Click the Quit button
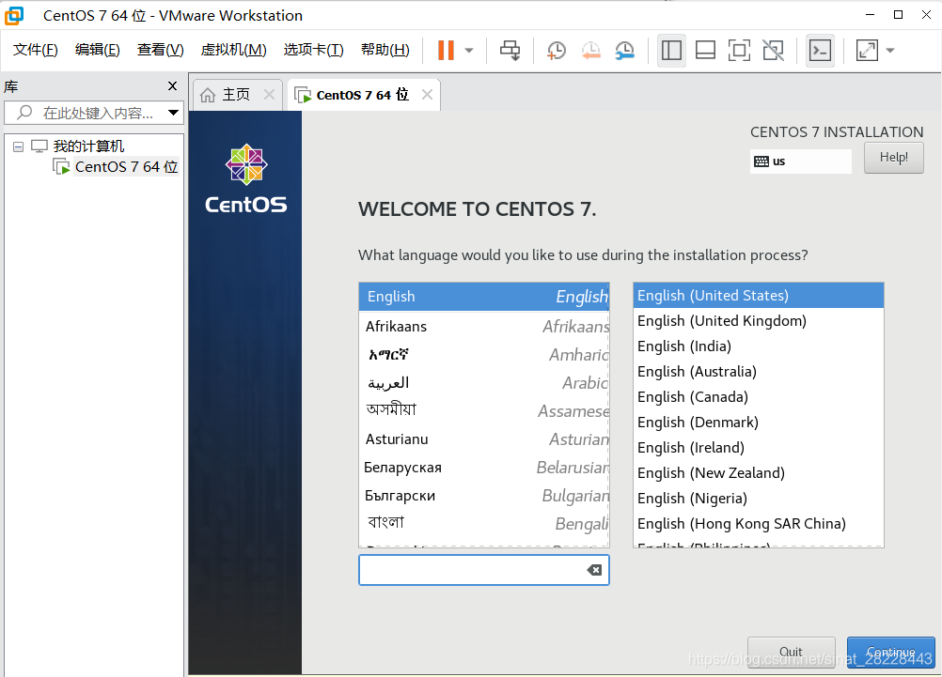Image resolution: width=942 pixels, height=677 pixels. click(792, 653)
